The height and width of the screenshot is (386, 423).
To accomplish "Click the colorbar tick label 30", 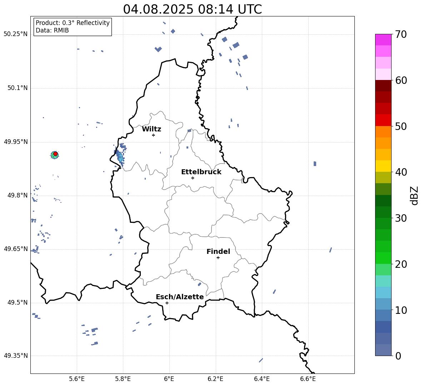I will (x=401, y=218).
